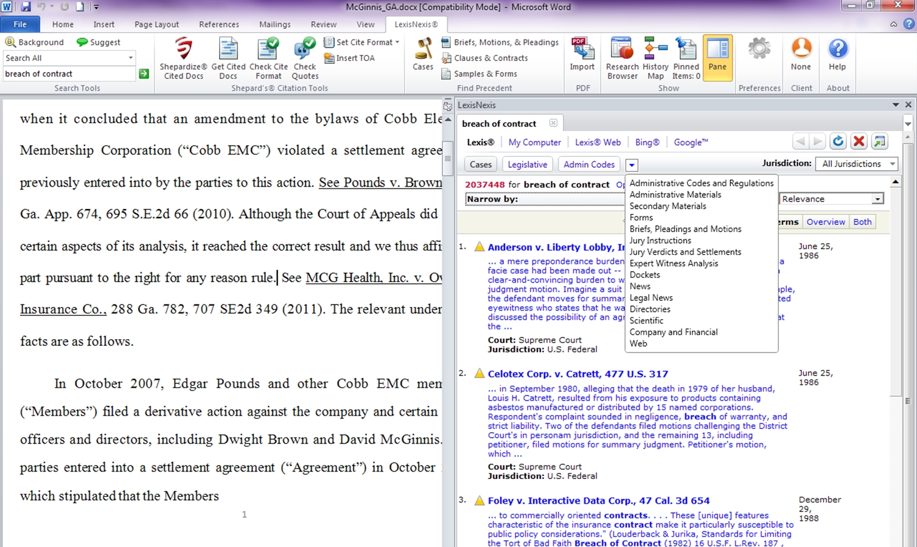Close the breach of contract tab
The width and height of the screenshot is (917, 547).
pos(553,123)
